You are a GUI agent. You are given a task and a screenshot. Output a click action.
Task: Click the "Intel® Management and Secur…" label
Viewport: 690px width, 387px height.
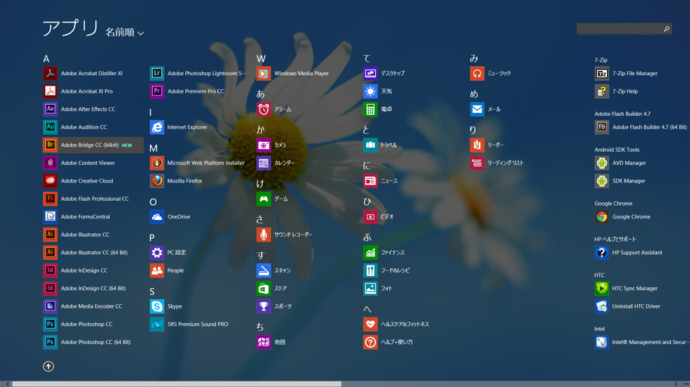pos(651,342)
